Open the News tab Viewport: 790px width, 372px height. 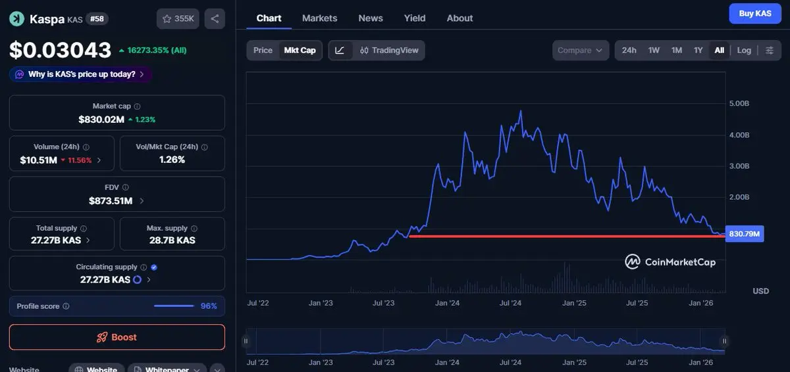(371, 18)
